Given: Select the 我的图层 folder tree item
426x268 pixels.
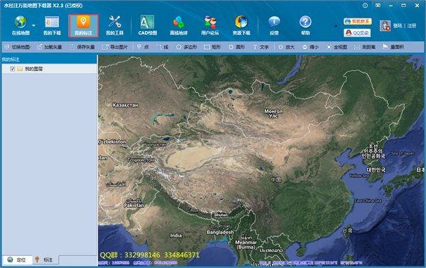Looking at the screenshot, I should click(30, 69).
